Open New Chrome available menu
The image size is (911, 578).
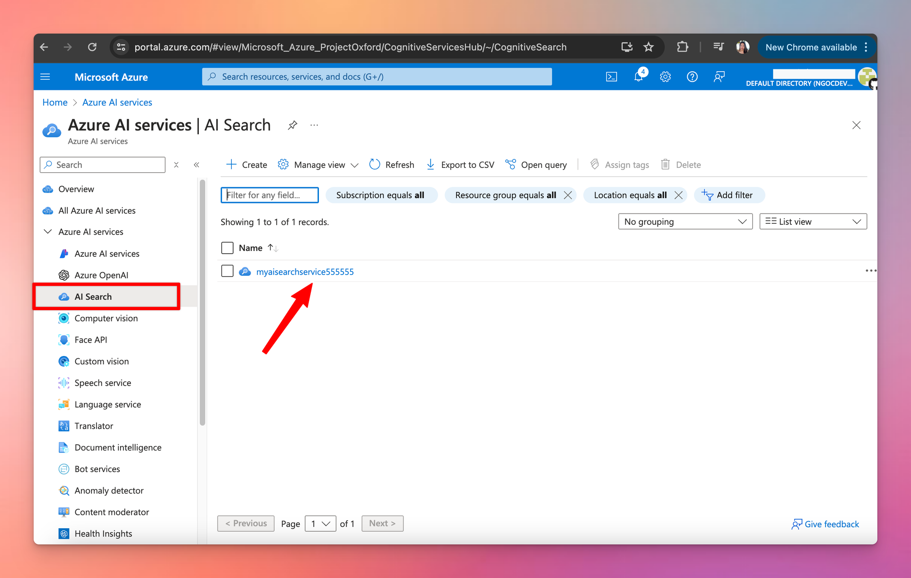(817, 47)
